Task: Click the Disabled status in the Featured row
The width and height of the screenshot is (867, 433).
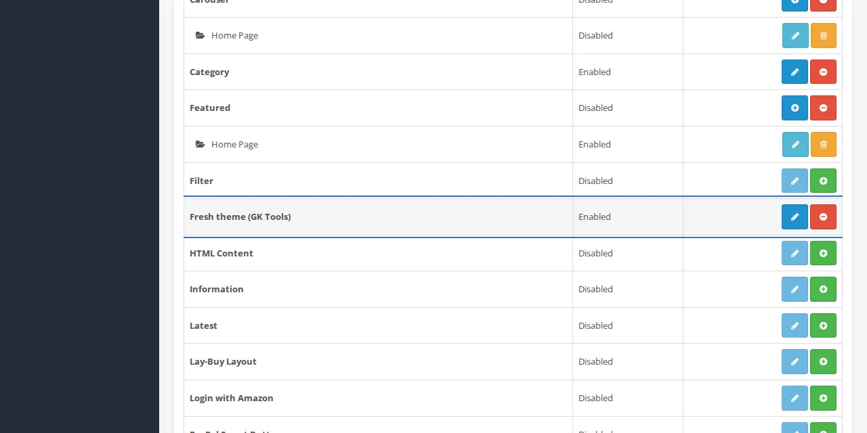Action: [595, 108]
